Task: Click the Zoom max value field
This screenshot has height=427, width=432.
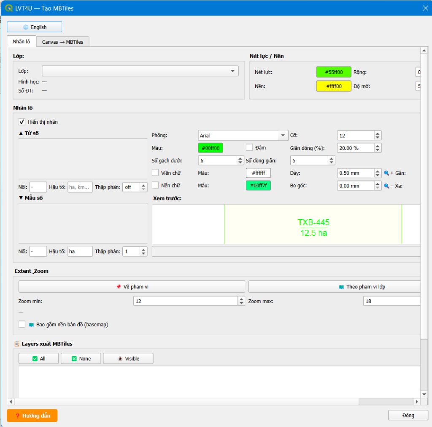Action: [392, 301]
